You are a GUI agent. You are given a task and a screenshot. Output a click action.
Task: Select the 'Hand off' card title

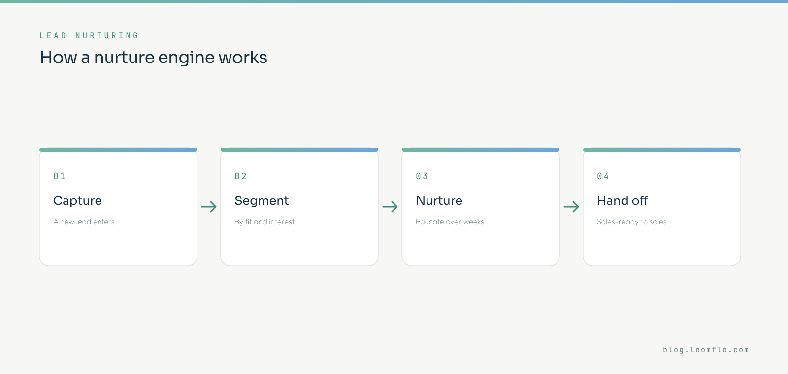tap(623, 201)
